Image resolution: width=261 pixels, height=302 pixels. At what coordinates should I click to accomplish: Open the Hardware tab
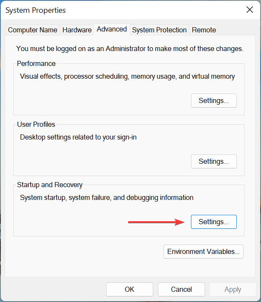[x=77, y=30]
